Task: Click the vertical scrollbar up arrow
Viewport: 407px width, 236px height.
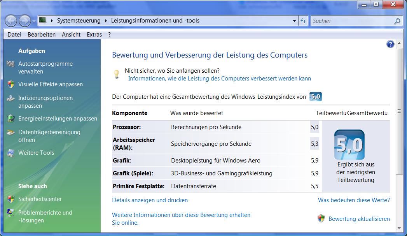Action: click(399, 44)
